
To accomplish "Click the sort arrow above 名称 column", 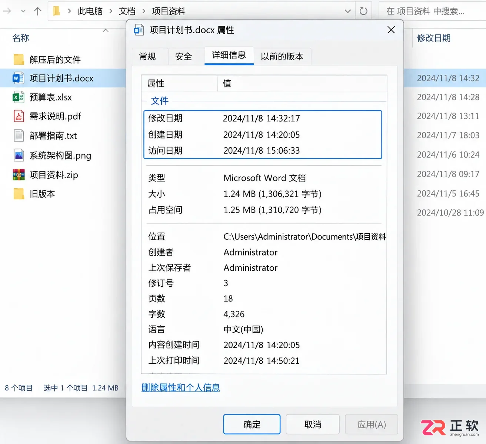I will pyautogui.click(x=106, y=30).
